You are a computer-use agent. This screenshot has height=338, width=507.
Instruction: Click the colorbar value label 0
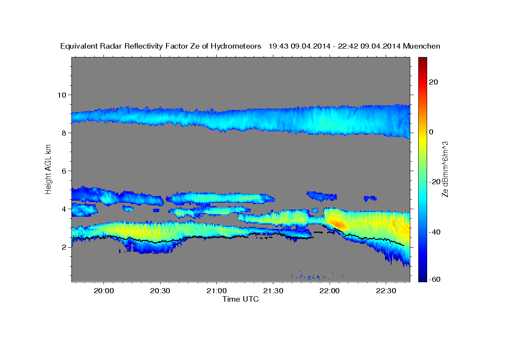tap(431, 132)
